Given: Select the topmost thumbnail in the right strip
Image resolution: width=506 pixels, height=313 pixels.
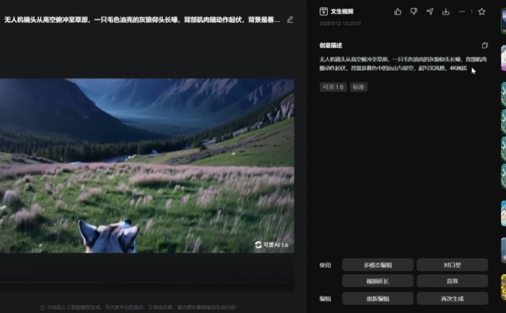Looking at the screenshot, I should [x=503, y=21].
